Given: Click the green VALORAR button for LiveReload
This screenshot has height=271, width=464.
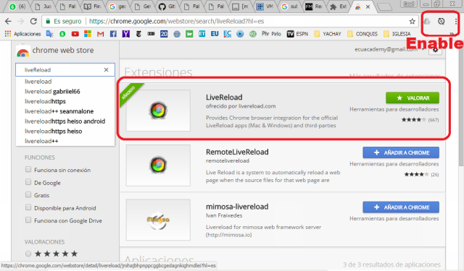Looking at the screenshot, I should [413, 98].
